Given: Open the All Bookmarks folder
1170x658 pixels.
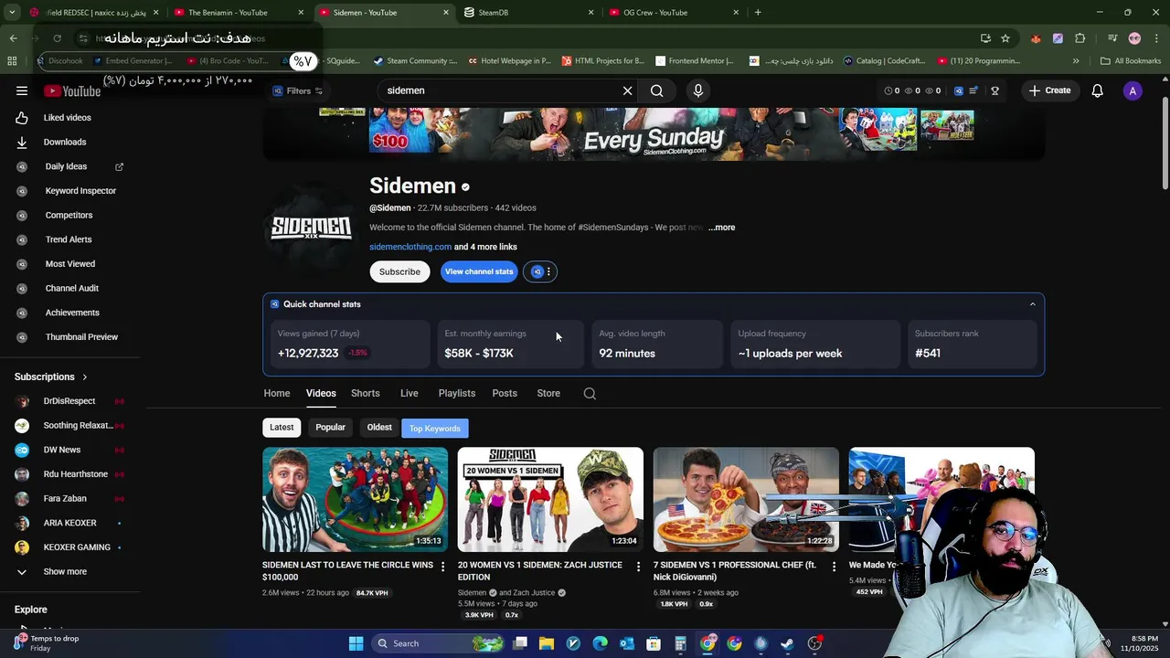Looking at the screenshot, I should click(1130, 61).
